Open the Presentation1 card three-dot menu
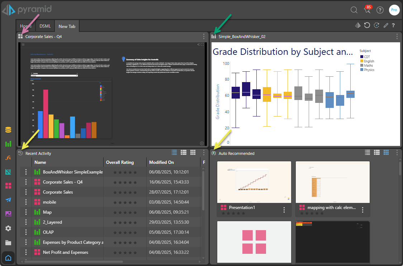This screenshot has width=403, height=266. click(284, 210)
